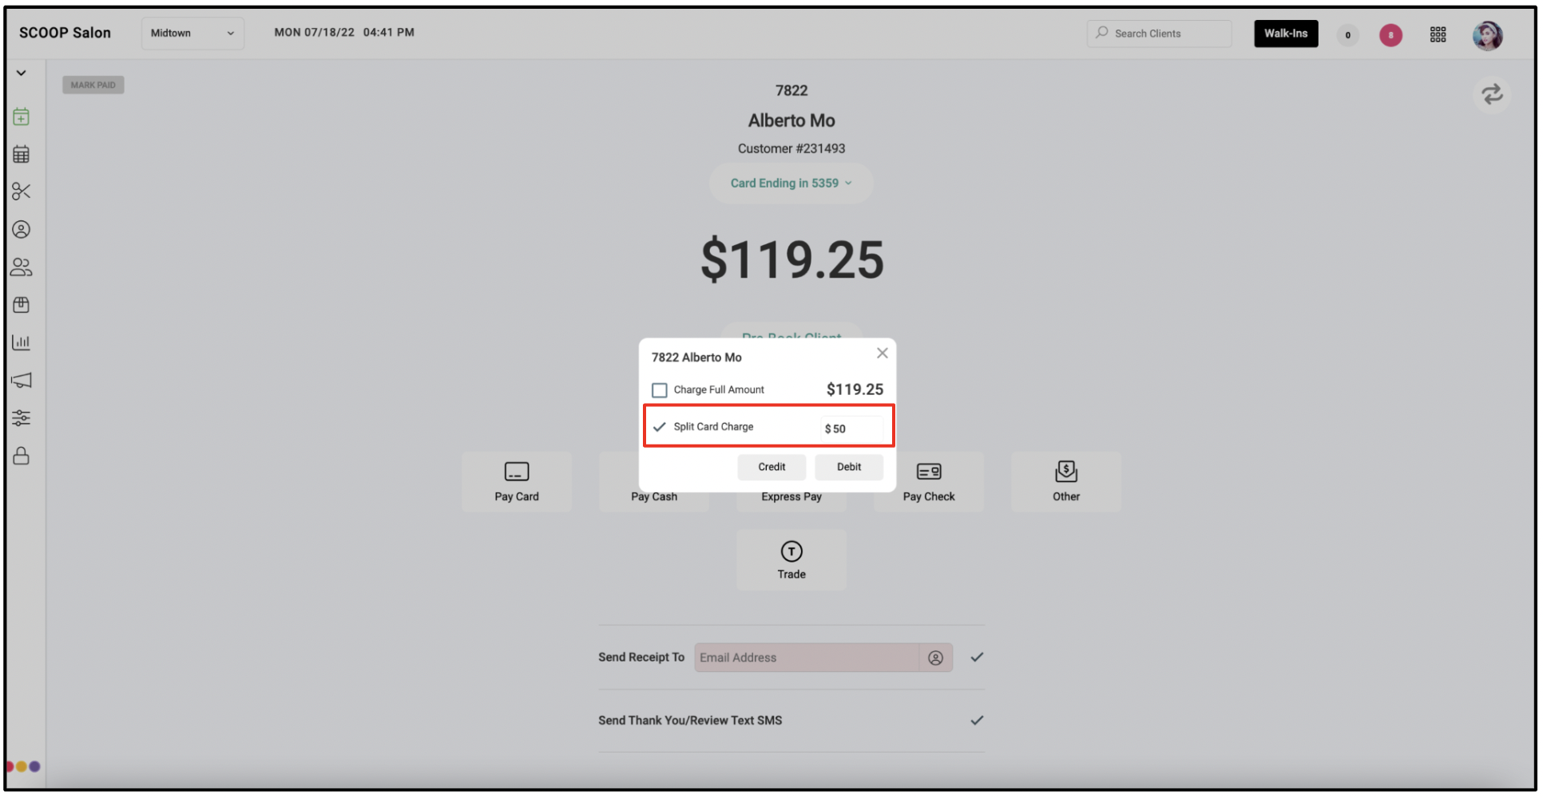The width and height of the screenshot is (1543, 798).
Task: Toggle the Split Card Charge checkmark
Action: point(660,427)
